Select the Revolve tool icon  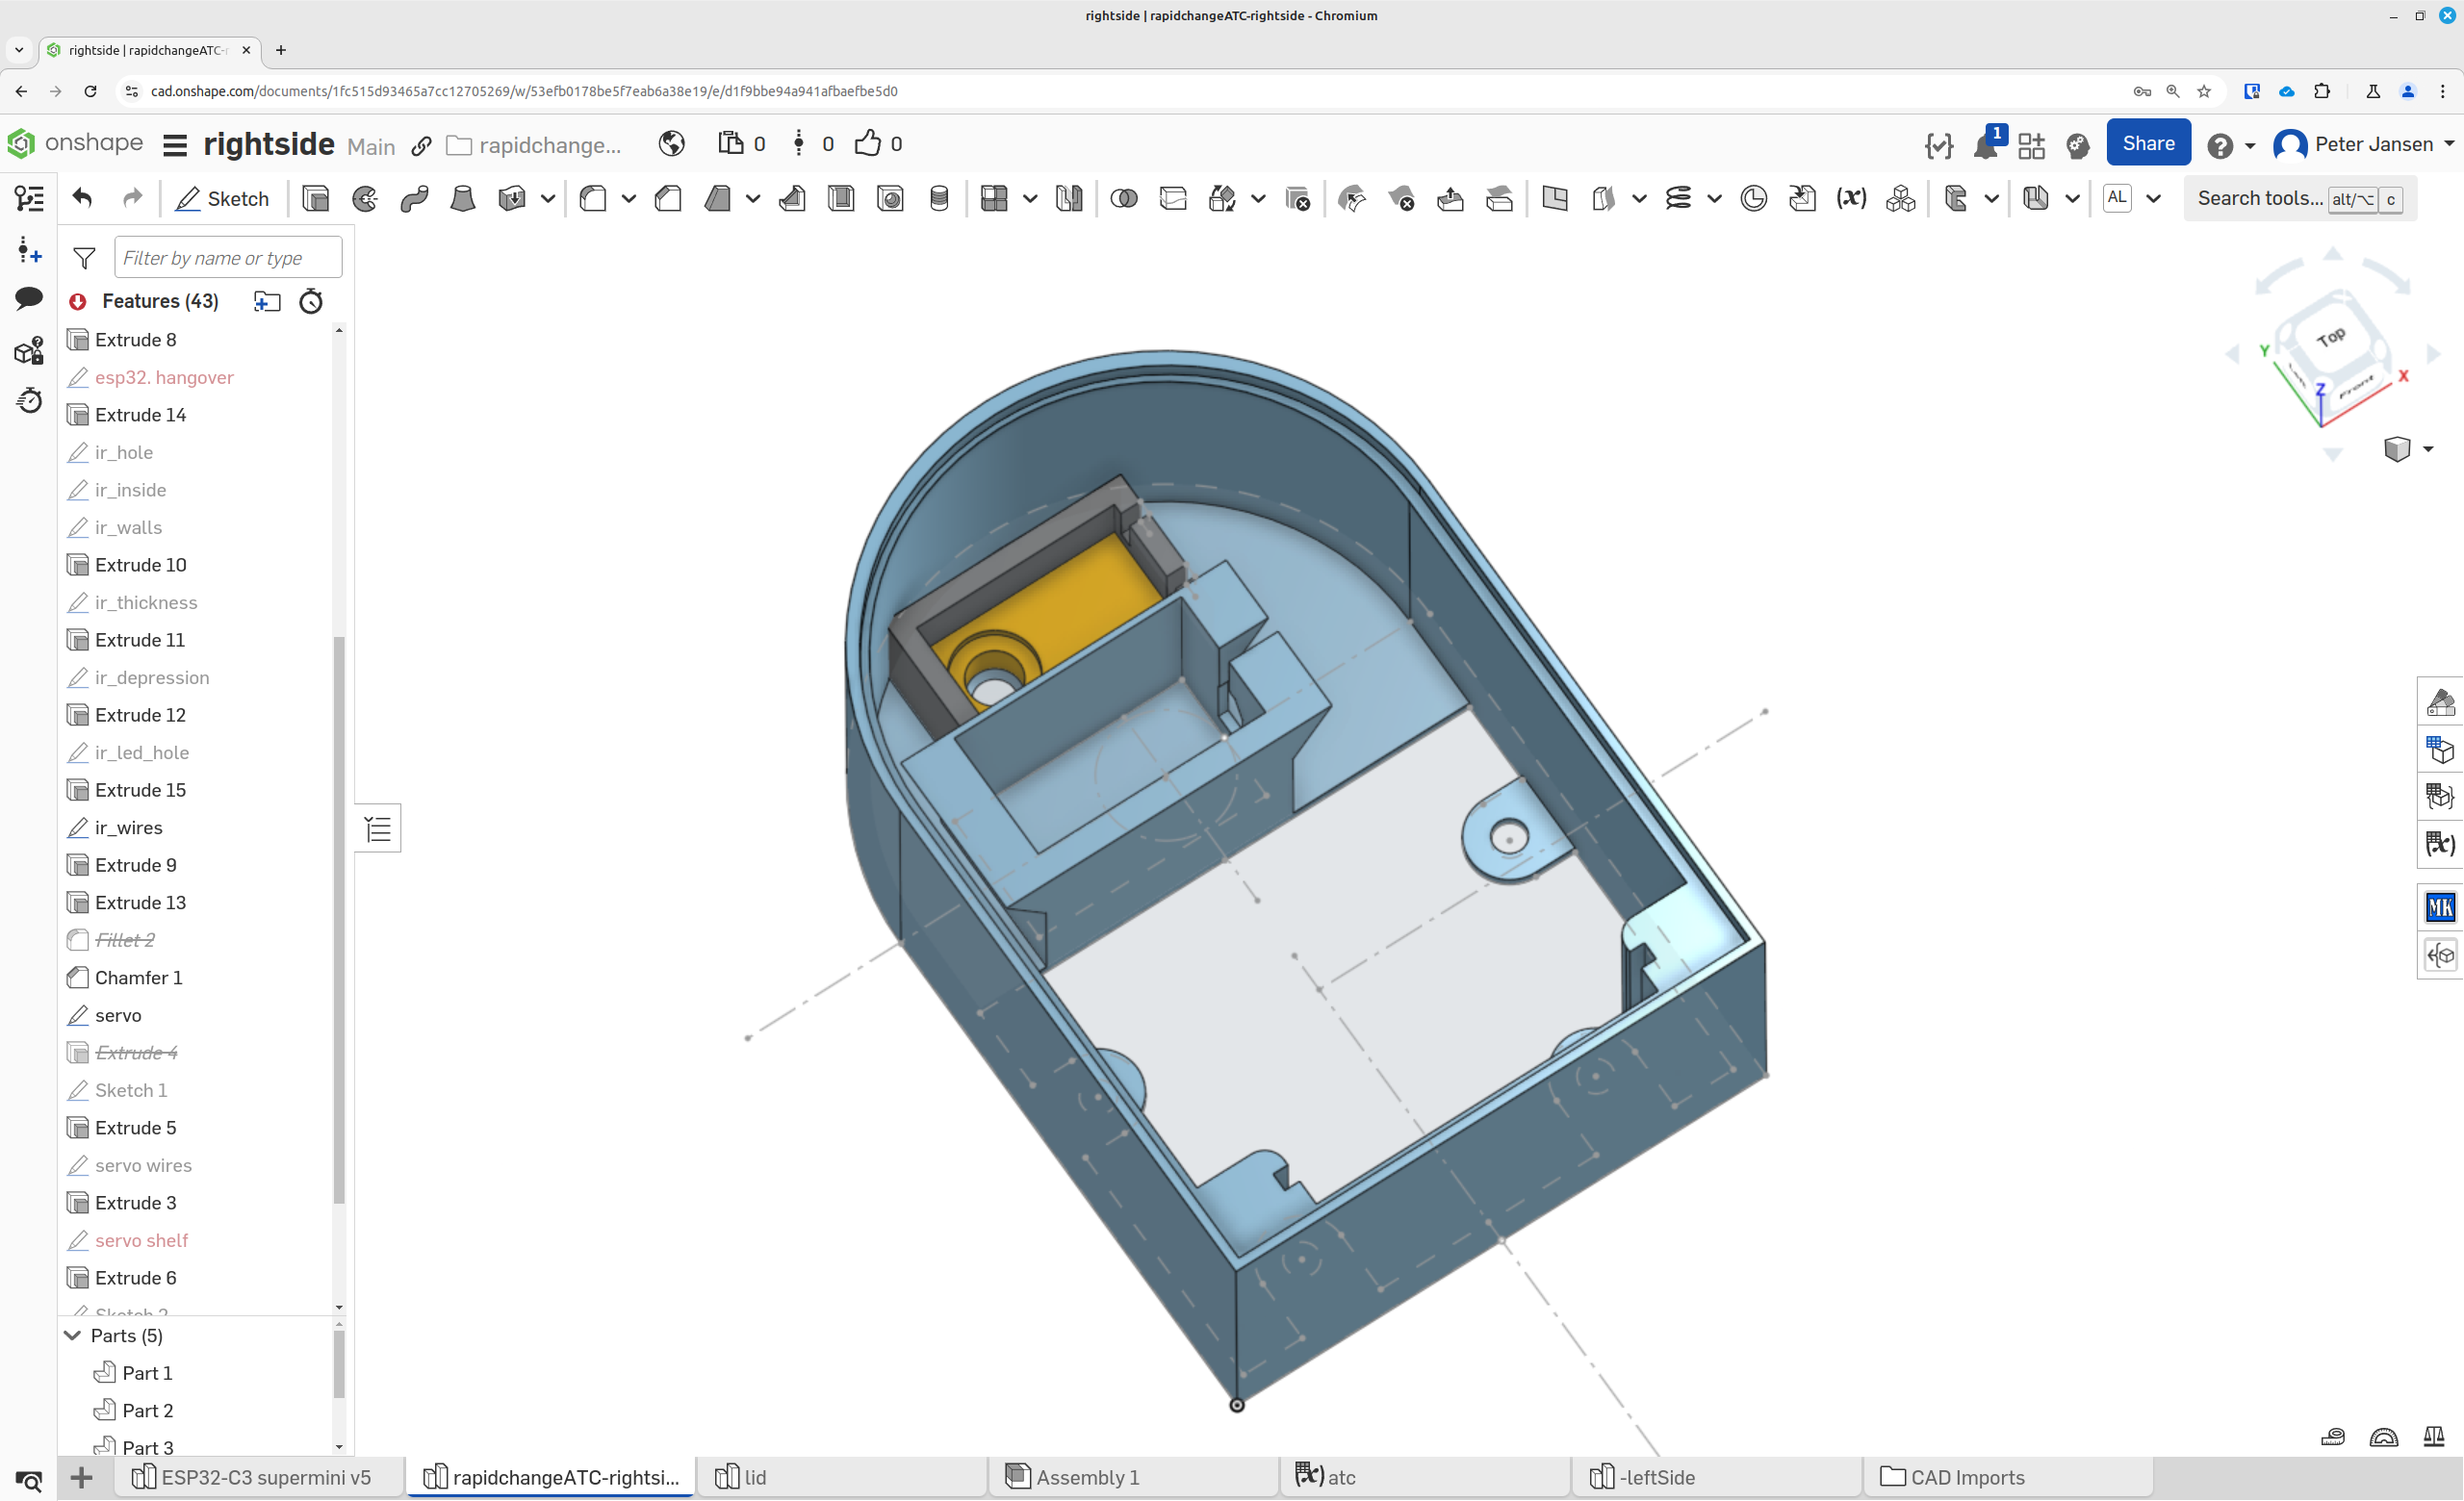(365, 198)
